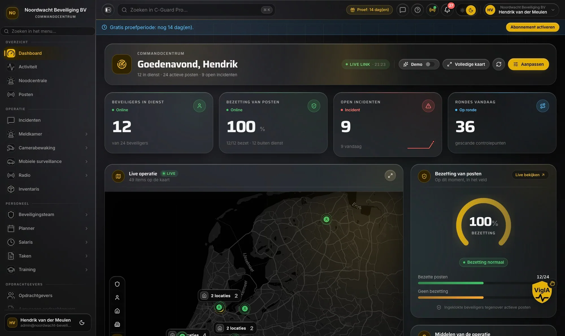Focus the Zoeken in het menu field
The image size is (565, 336).
[48, 31]
